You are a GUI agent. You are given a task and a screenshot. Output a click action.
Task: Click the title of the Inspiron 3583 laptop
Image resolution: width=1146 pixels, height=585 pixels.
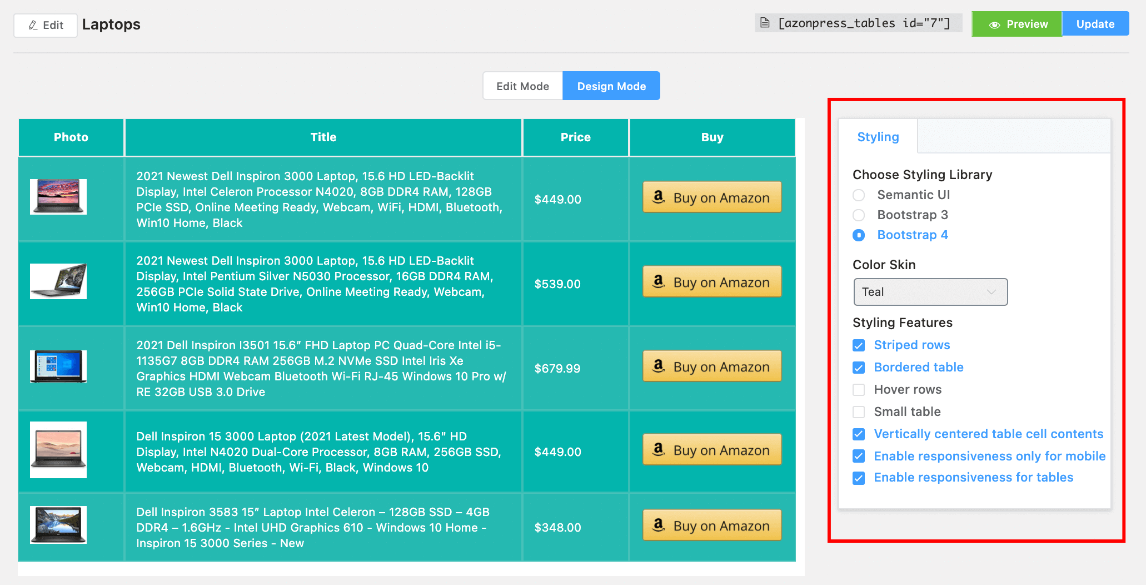pyautogui.click(x=313, y=528)
